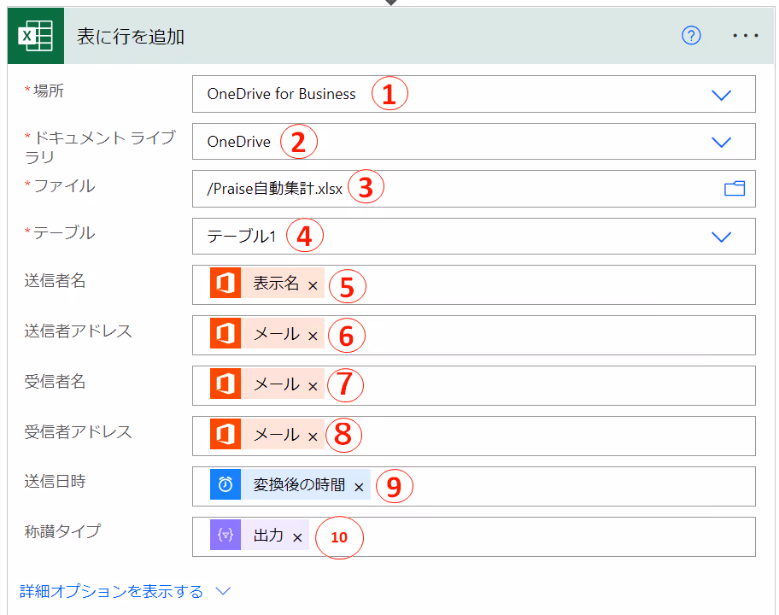Image resolution: width=779 pixels, height=615 pixels.
Task: Click Office icon in 送信者アドレス field
Action: click(x=225, y=333)
